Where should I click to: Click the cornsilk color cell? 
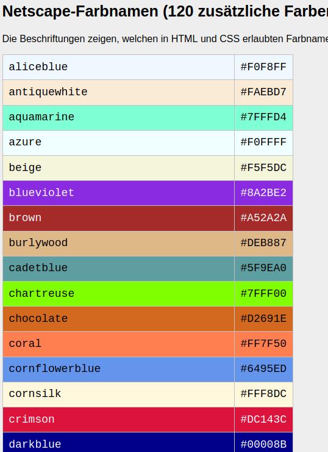coord(118,394)
